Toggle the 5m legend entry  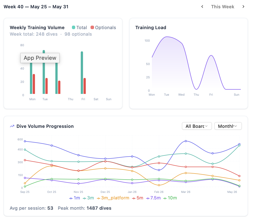pos(138,198)
